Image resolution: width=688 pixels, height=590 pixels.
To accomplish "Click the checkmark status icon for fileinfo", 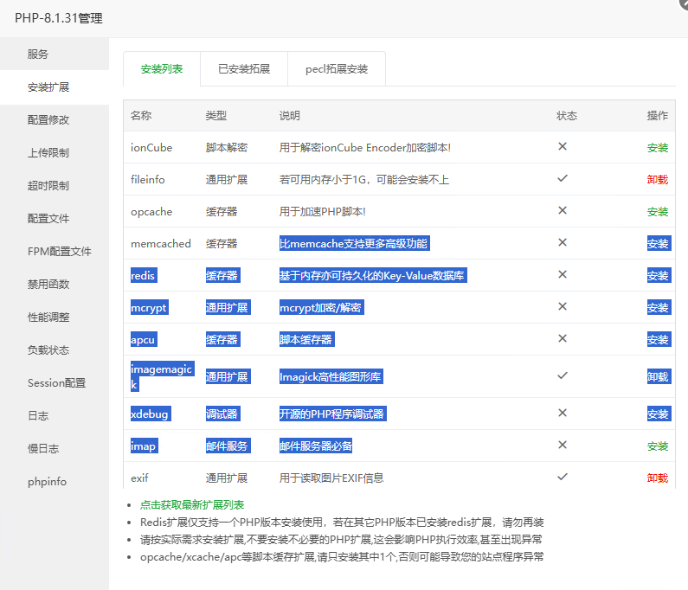I will 562,178.
